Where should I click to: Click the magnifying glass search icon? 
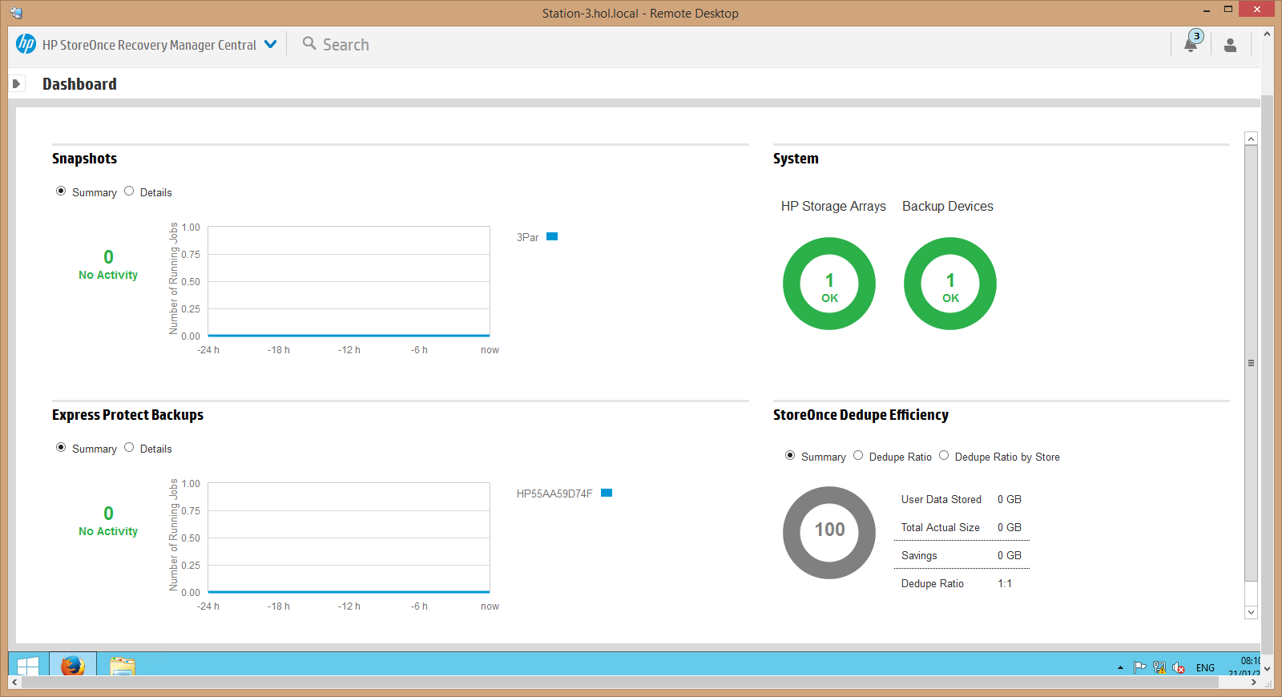pos(309,43)
